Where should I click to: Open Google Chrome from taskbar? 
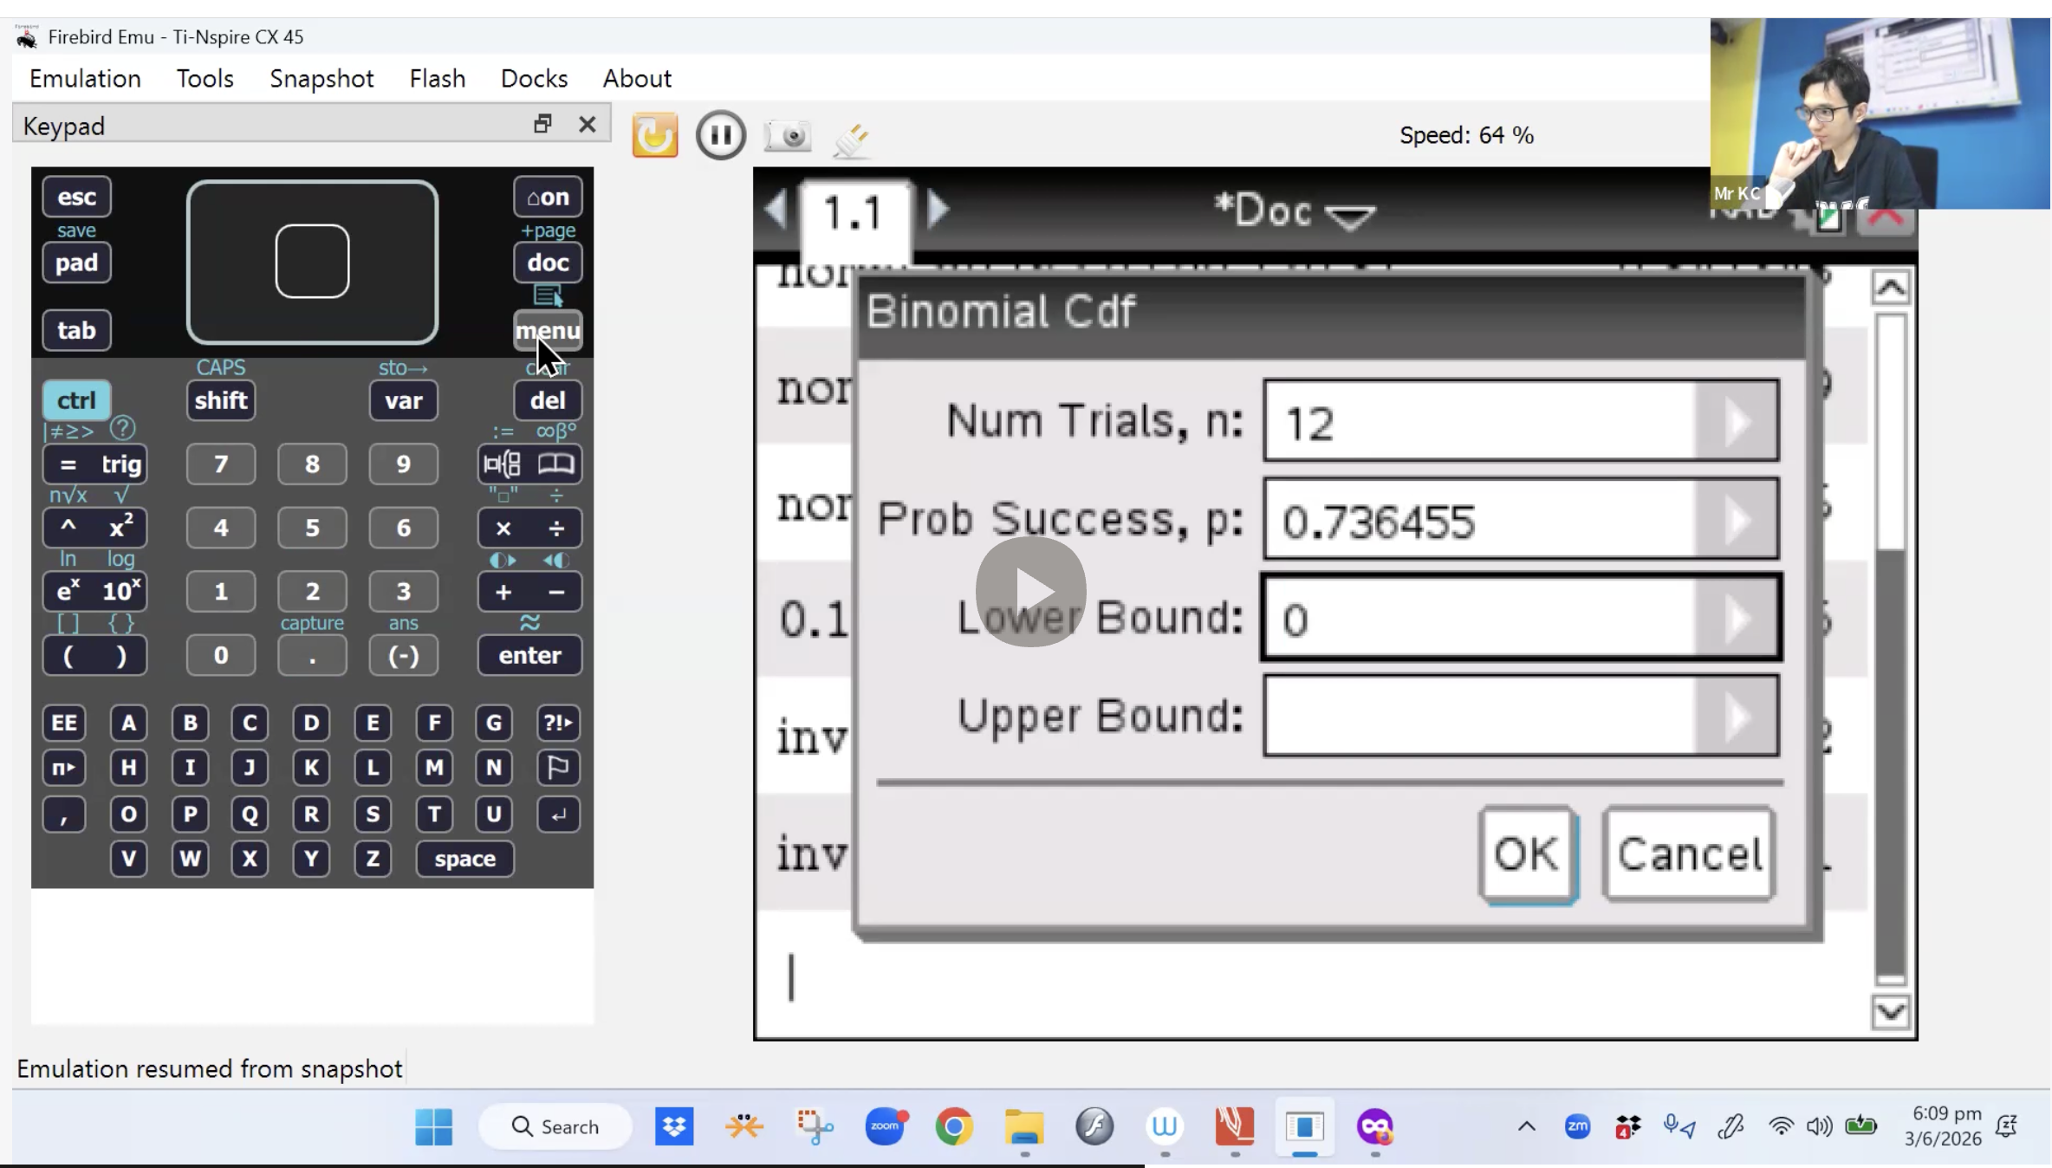click(x=954, y=1126)
